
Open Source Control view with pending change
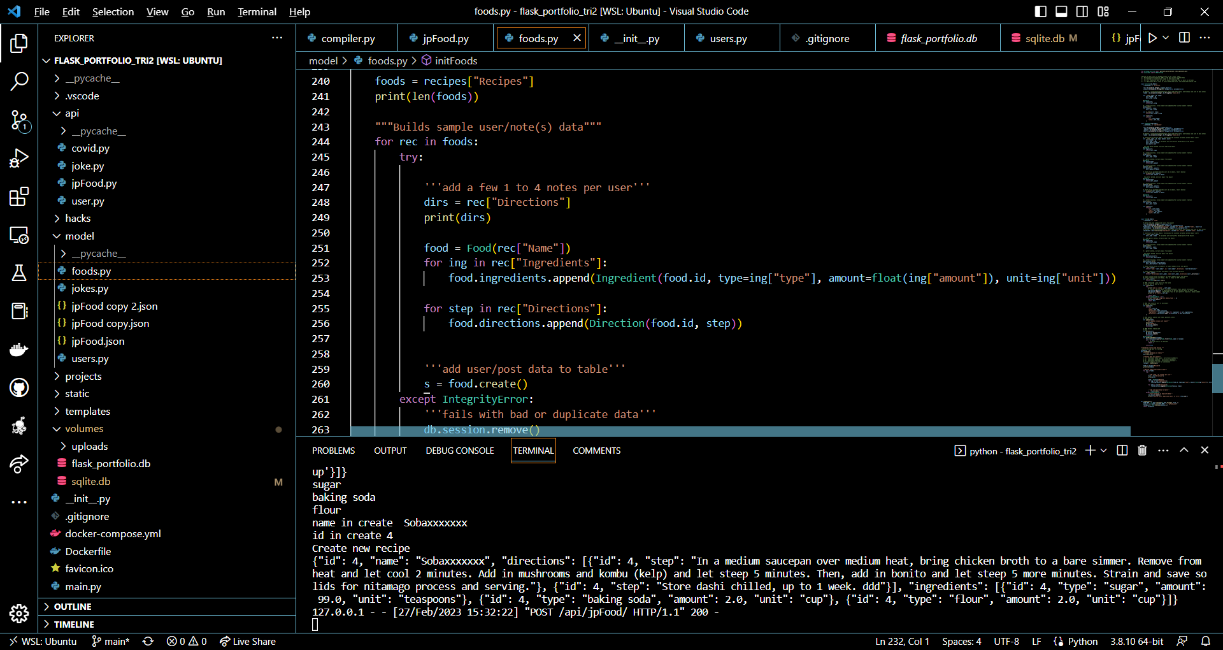(x=19, y=120)
